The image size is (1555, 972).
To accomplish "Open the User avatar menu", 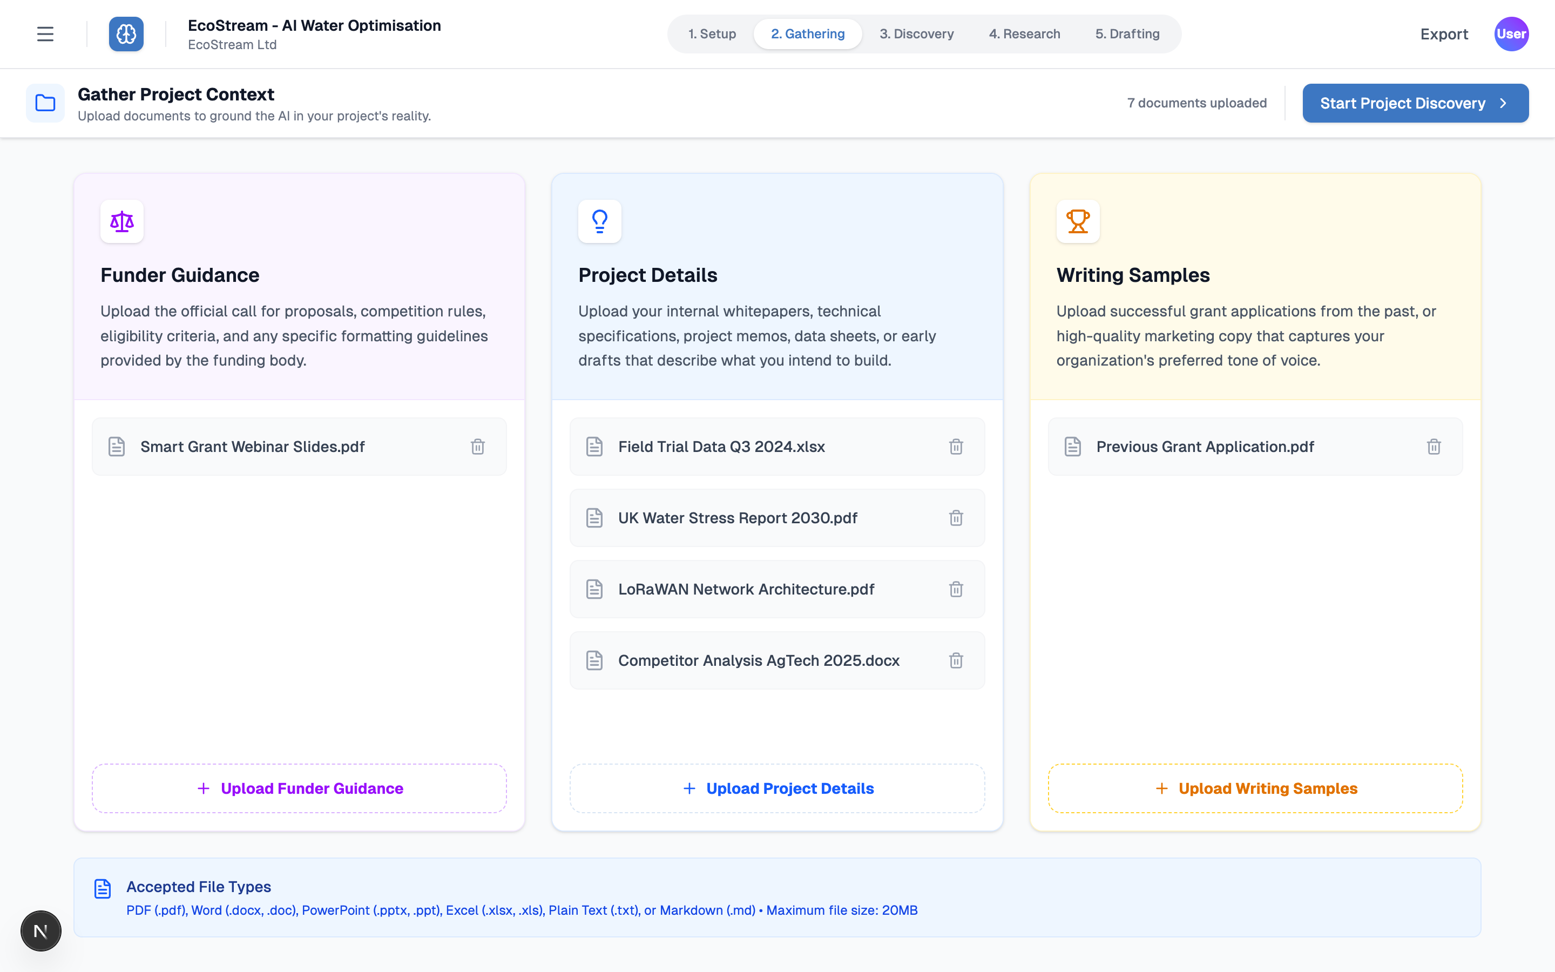I will coord(1511,34).
